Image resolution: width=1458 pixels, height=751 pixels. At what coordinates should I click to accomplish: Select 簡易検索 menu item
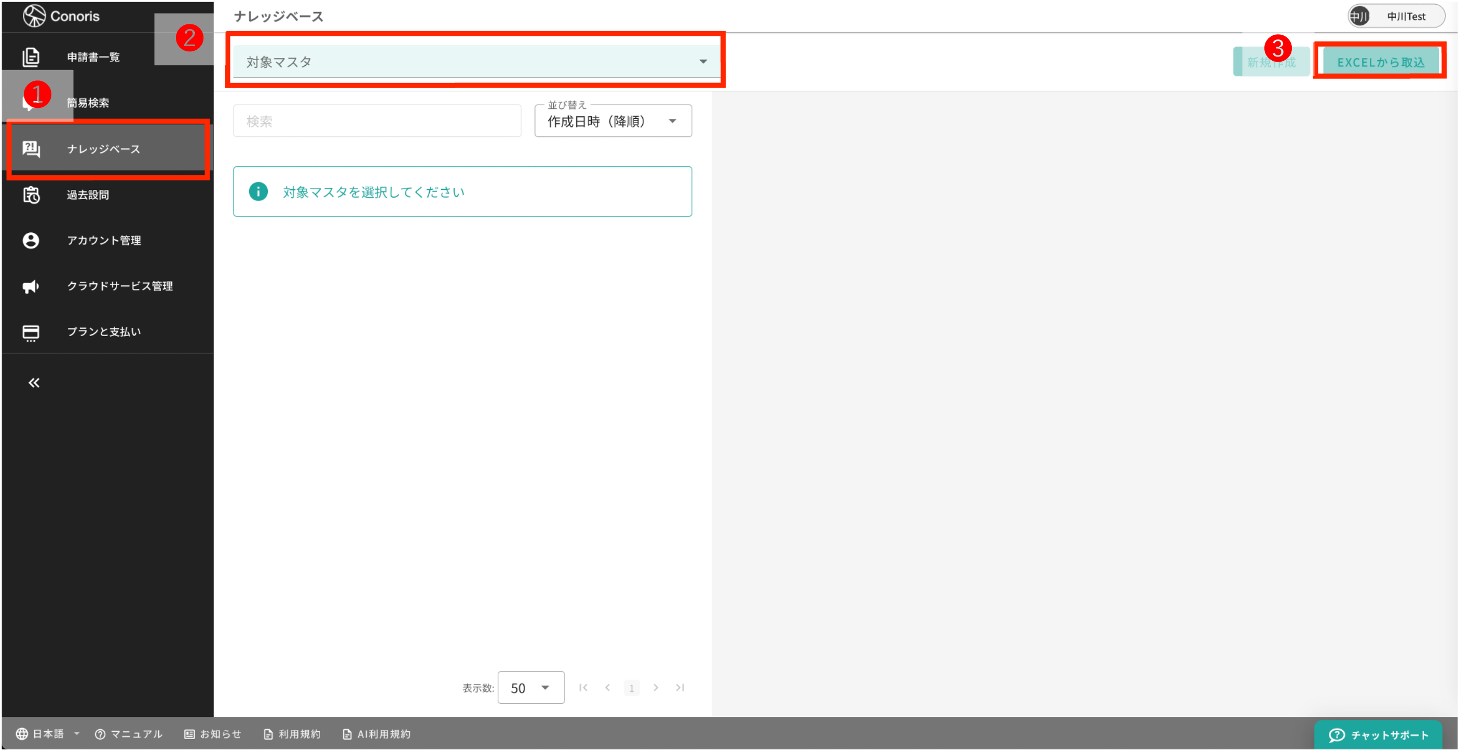point(88,103)
